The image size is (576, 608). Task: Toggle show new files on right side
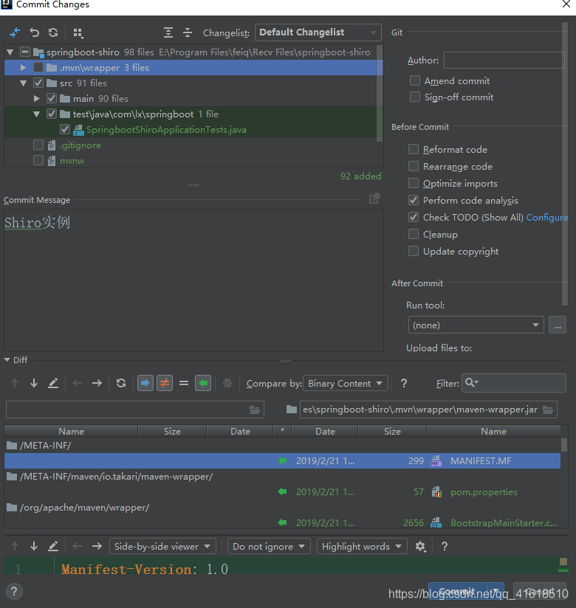tap(203, 383)
